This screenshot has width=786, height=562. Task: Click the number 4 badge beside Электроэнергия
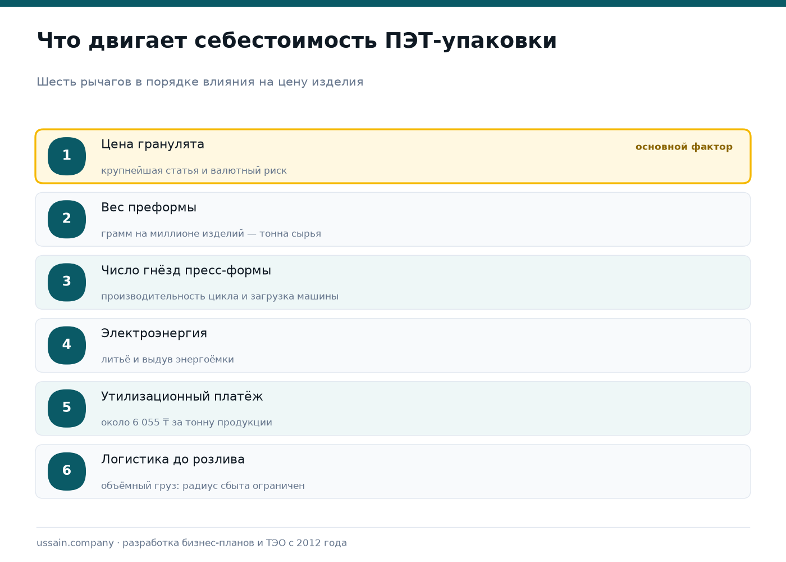point(67,345)
